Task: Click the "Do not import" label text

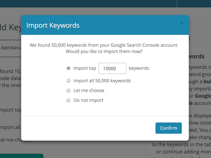Action: click(x=89, y=100)
